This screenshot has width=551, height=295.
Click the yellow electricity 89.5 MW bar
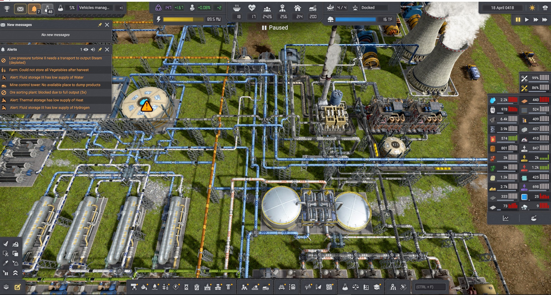[x=184, y=19]
